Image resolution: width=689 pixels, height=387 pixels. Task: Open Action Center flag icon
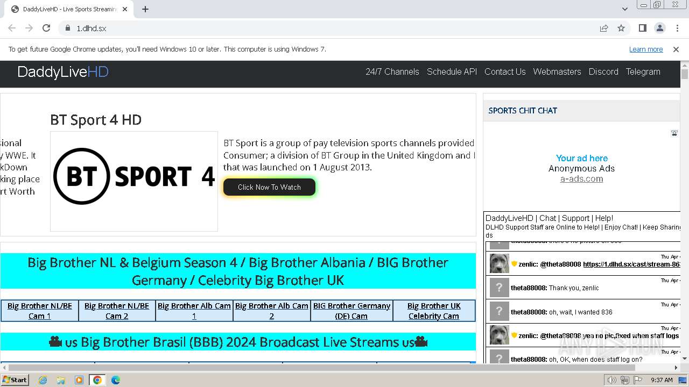pyautogui.click(x=637, y=380)
